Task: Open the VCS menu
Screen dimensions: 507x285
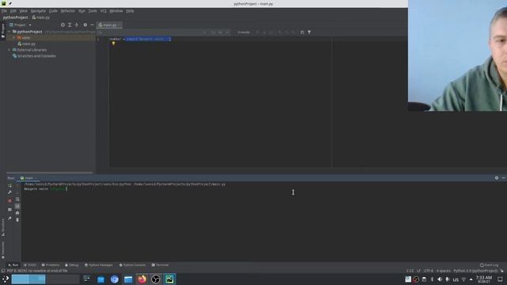Action: pos(103,10)
